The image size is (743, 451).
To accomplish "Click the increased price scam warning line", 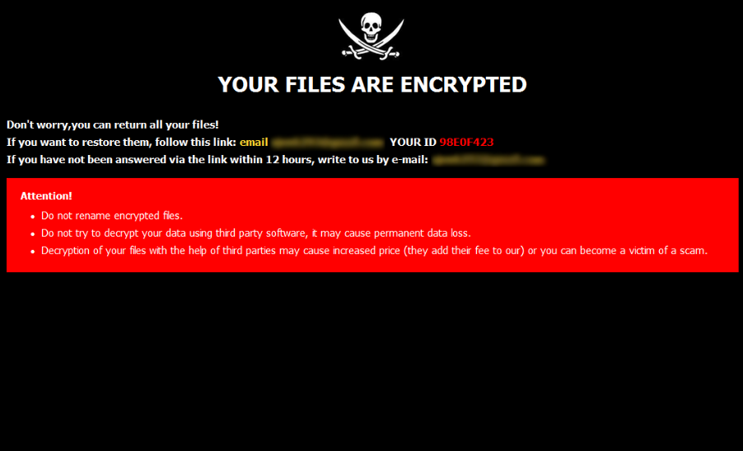I will click(x=374, y=251).
